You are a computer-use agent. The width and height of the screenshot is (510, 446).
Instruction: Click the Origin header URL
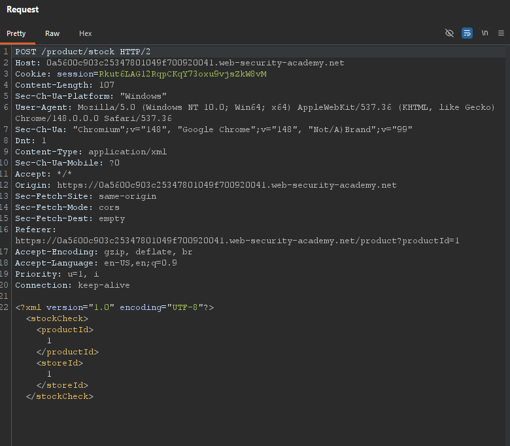pos(227,185)
